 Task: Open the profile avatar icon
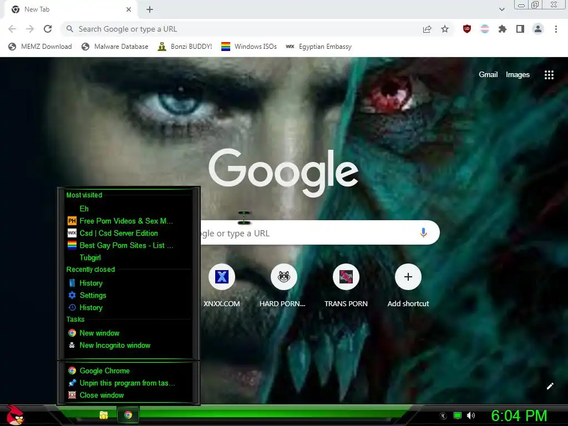tap(538, 29)
